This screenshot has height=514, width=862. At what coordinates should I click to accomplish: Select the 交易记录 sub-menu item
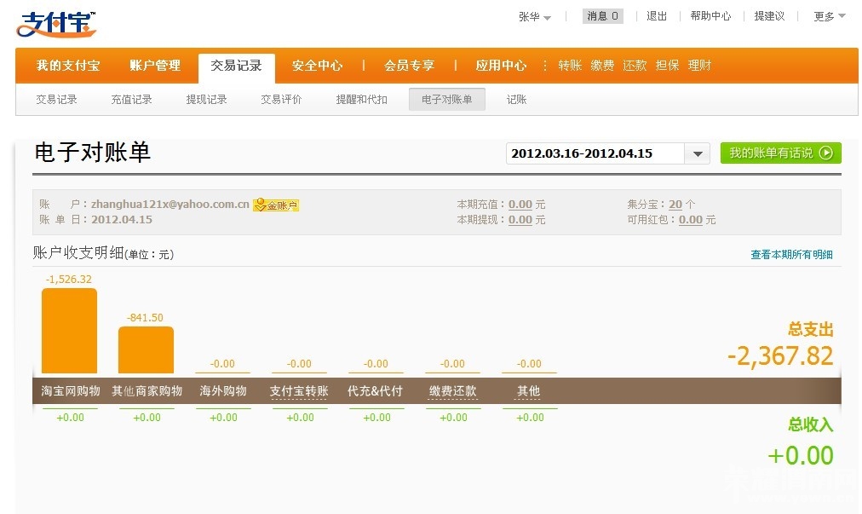[56, 100]
